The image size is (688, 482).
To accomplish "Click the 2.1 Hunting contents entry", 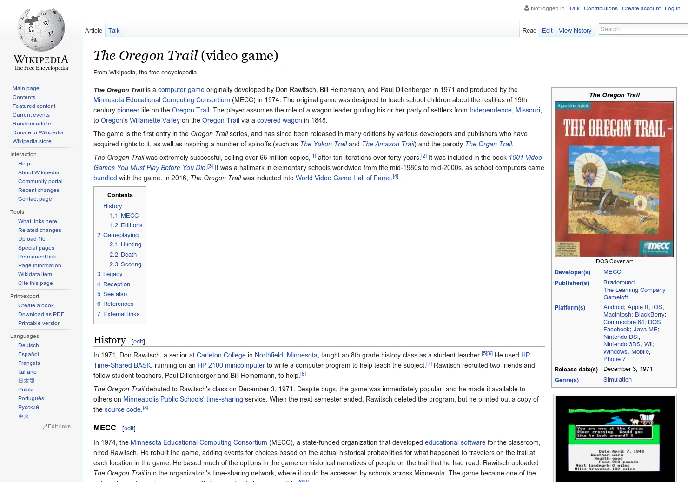I will click(125, 244).
